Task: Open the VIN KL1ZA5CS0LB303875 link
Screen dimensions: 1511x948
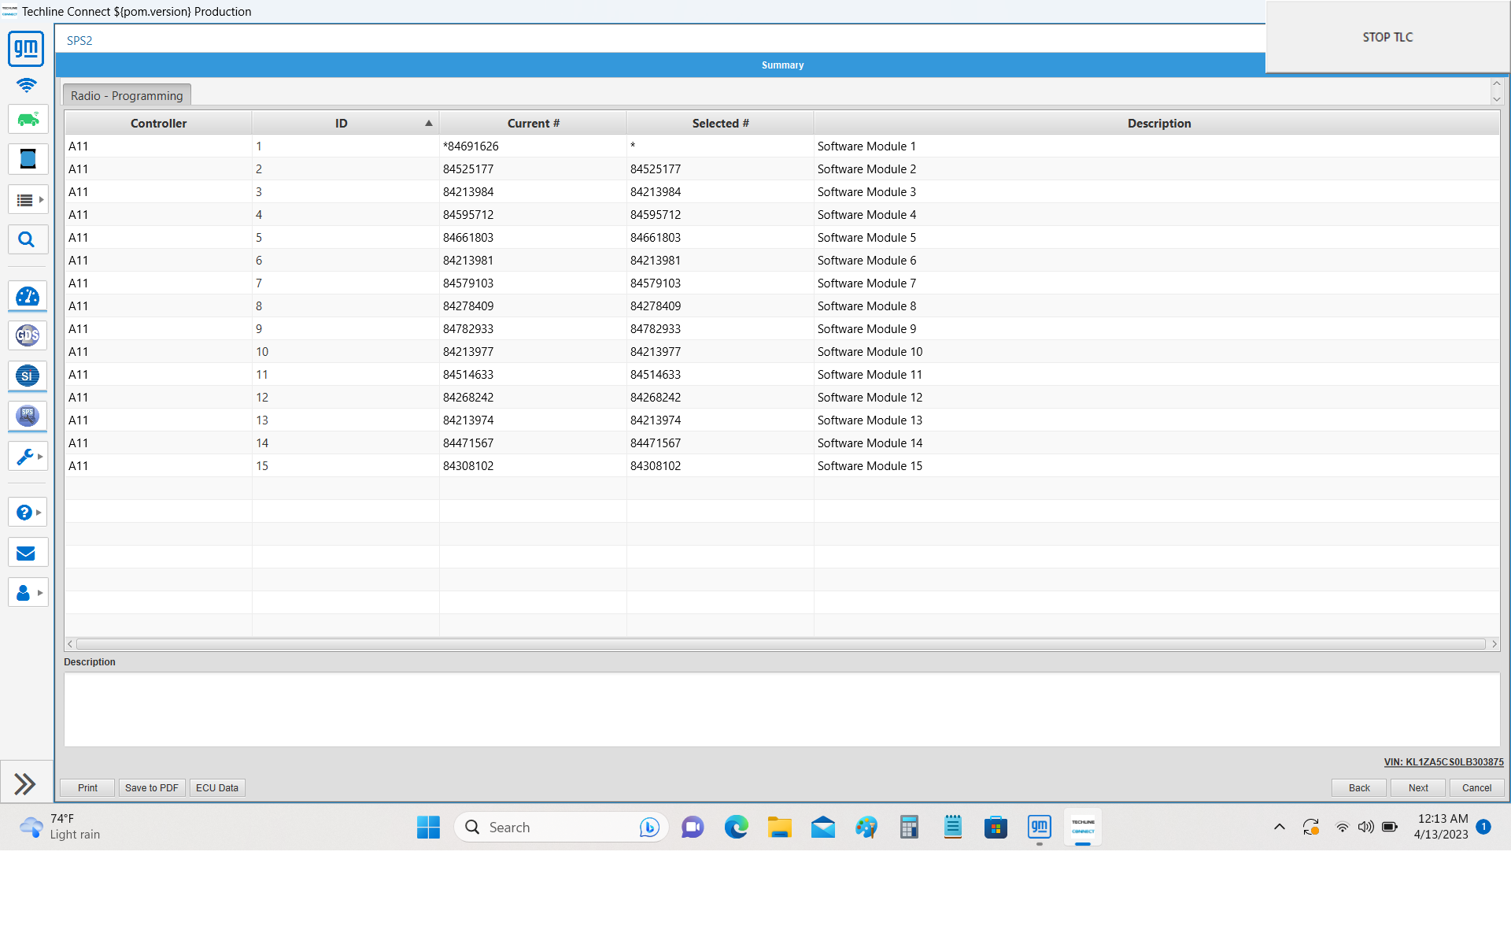Action: pos(1443,762)
